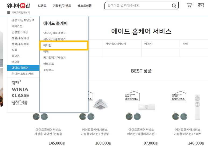
Task: Click the 160,000원 price
Action: (x=103, y=143)
